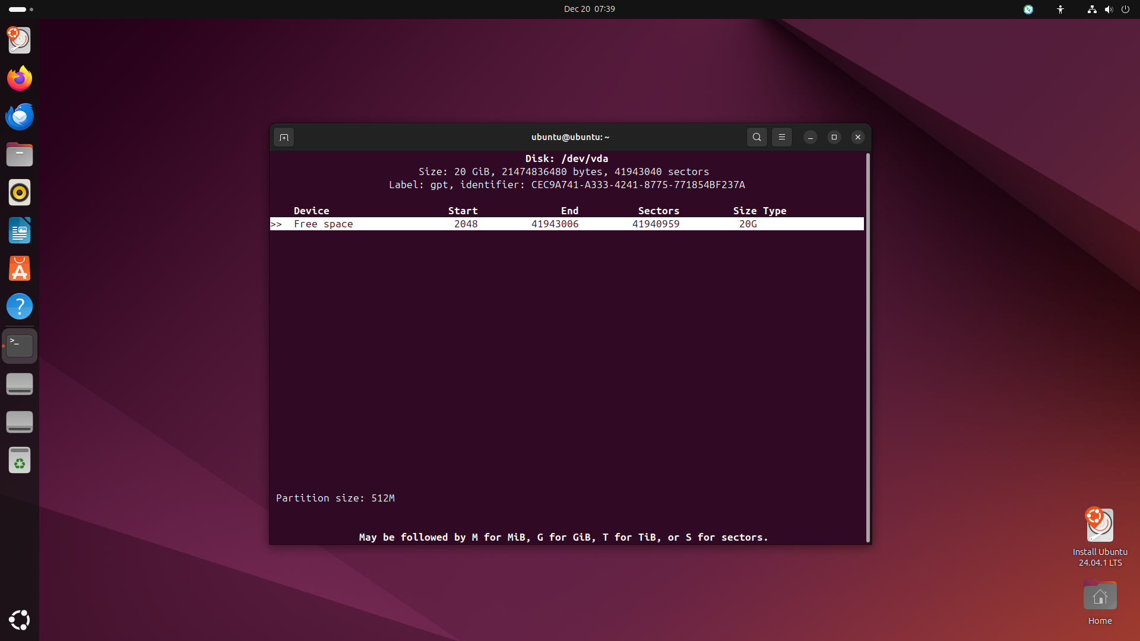Click the Sectors column header
Viewport: 1140px width, 641px height.
click(658, 211)
